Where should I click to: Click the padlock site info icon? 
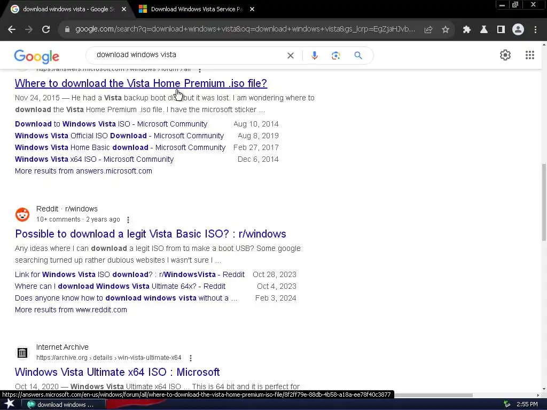tap(67, 30)
